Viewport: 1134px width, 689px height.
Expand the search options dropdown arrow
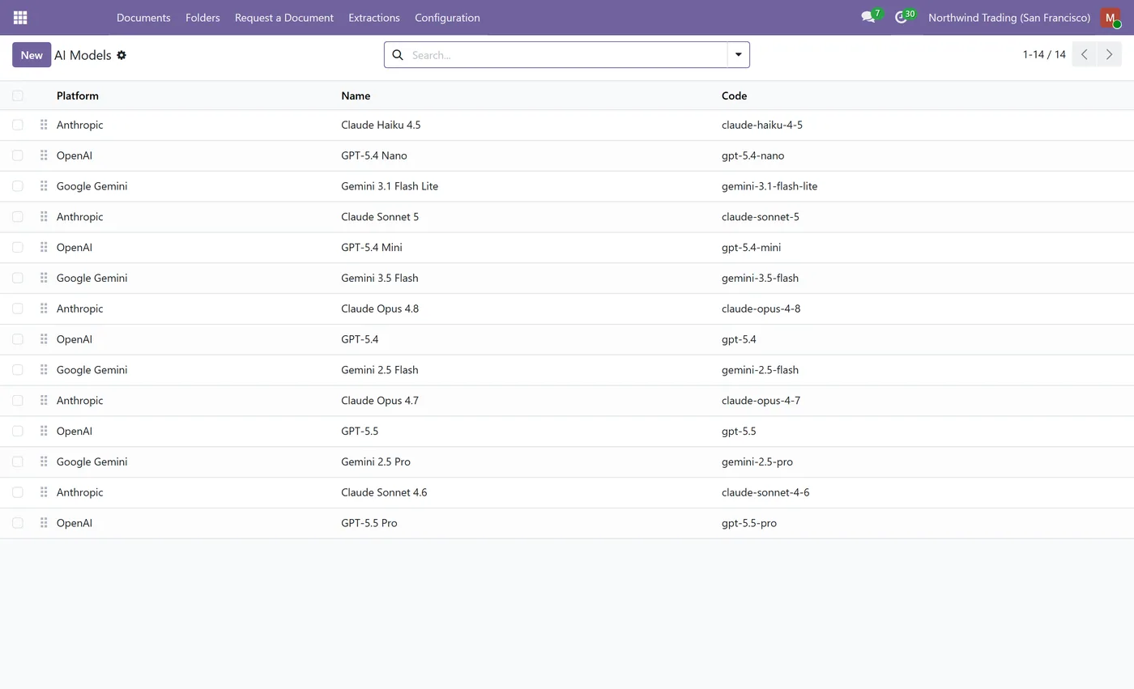pos(739,55)
